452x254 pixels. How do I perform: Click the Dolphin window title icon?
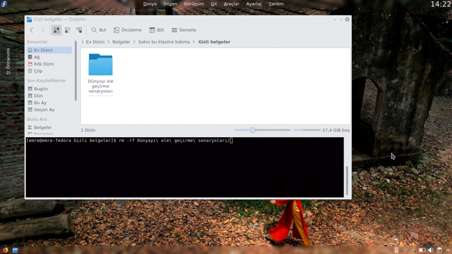tap(29, 19)
